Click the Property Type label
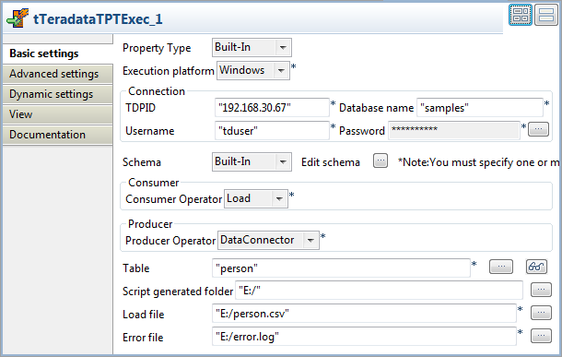 (157, 48)
